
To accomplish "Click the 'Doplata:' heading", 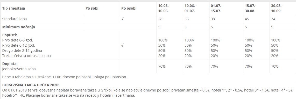I will point(10,64).
